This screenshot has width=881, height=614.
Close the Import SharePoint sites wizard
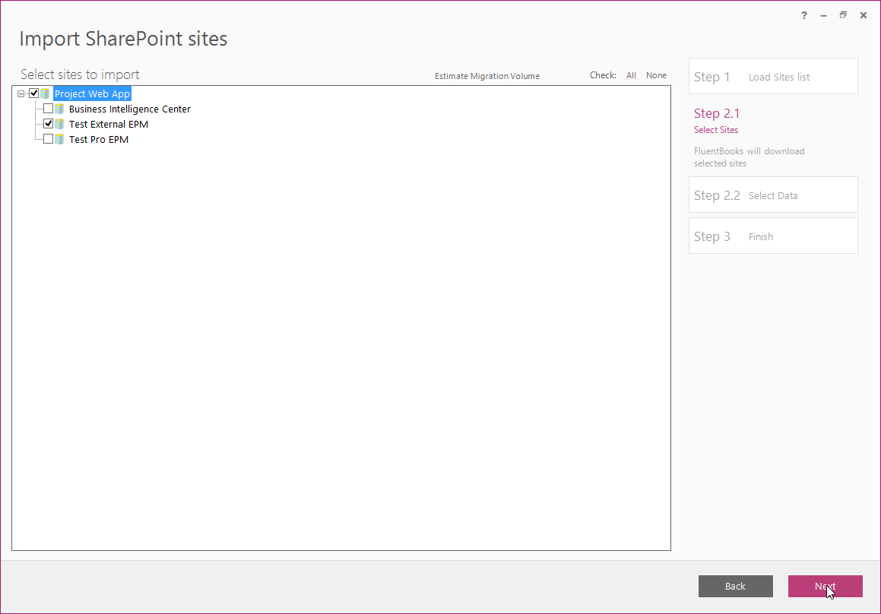[x=864, y=15]
